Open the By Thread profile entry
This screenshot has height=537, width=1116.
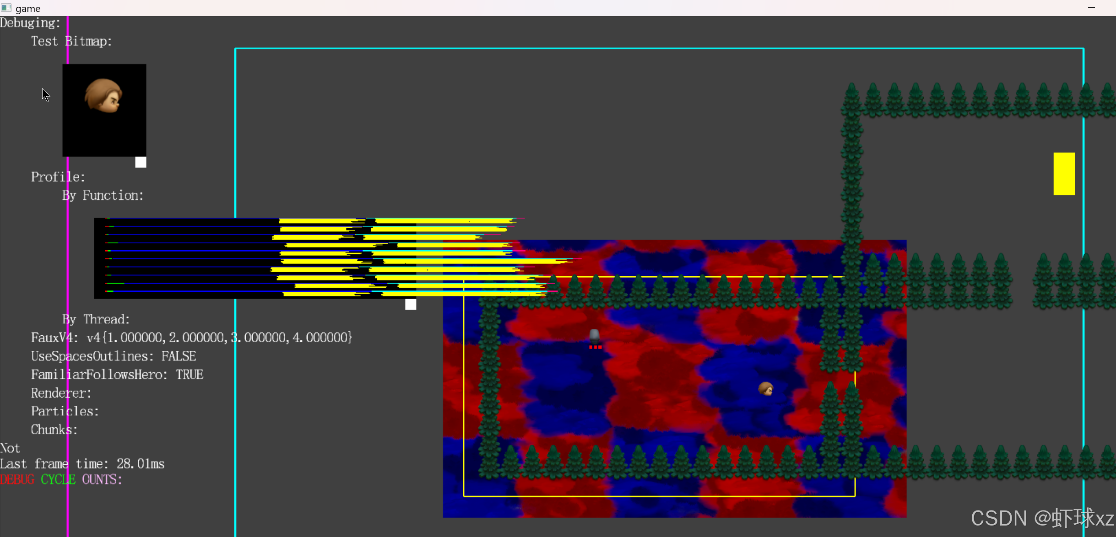coord(96,319)
